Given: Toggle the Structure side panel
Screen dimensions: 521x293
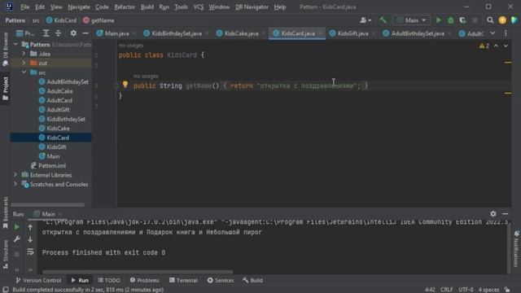Looking at the screenshot, I should (x=6, y=254).
